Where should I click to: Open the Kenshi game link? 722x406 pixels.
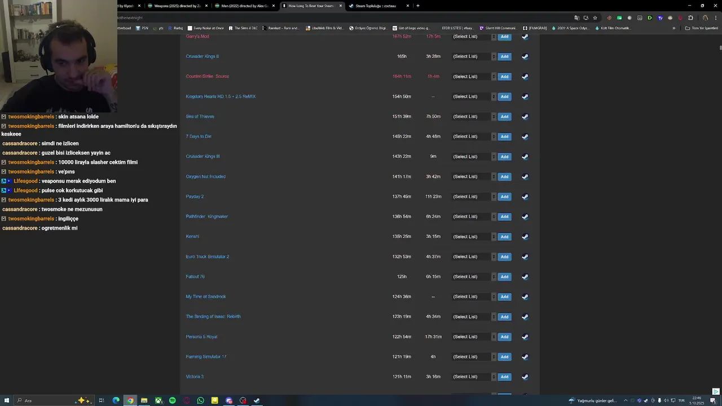[x=192, y=236]
